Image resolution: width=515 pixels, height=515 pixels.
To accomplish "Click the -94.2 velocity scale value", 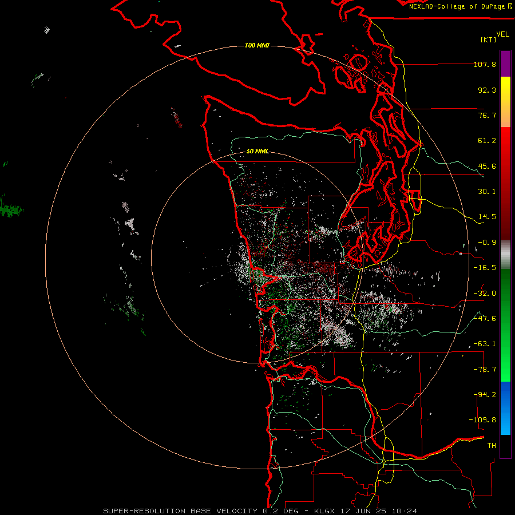I will coord(485,395).
